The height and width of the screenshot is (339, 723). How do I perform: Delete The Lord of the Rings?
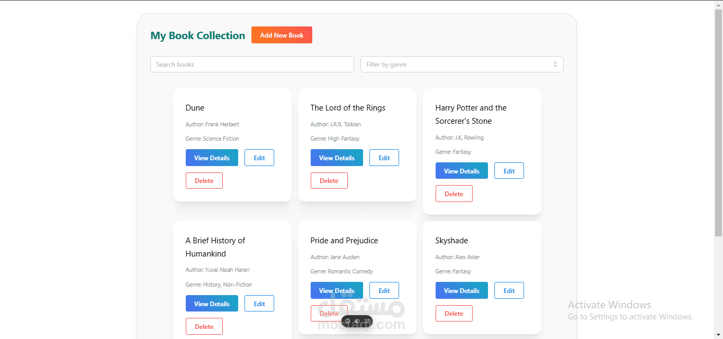click(x=329, y=180)
